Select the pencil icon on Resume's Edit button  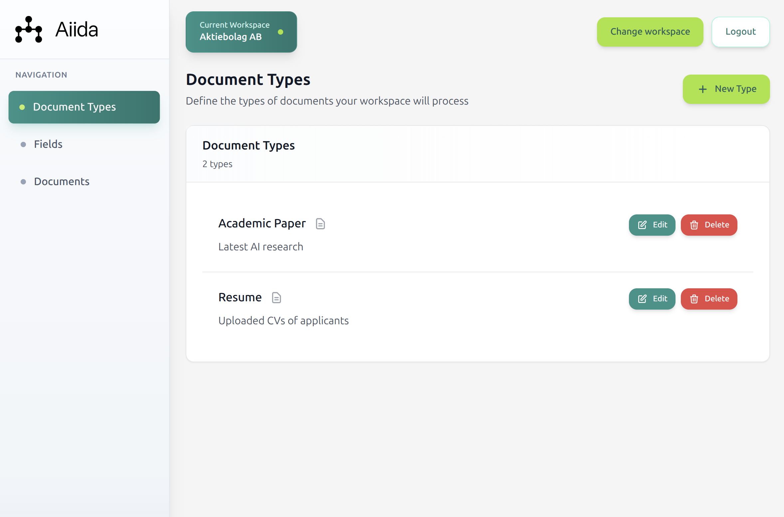tap(642, 299)
